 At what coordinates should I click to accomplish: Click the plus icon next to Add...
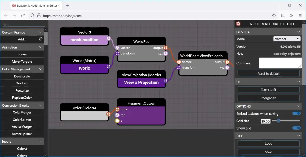41,39
